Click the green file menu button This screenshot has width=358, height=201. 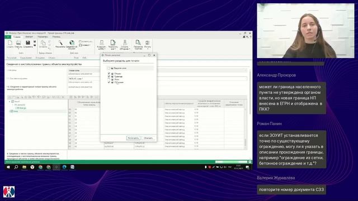[x=8, y=37]
